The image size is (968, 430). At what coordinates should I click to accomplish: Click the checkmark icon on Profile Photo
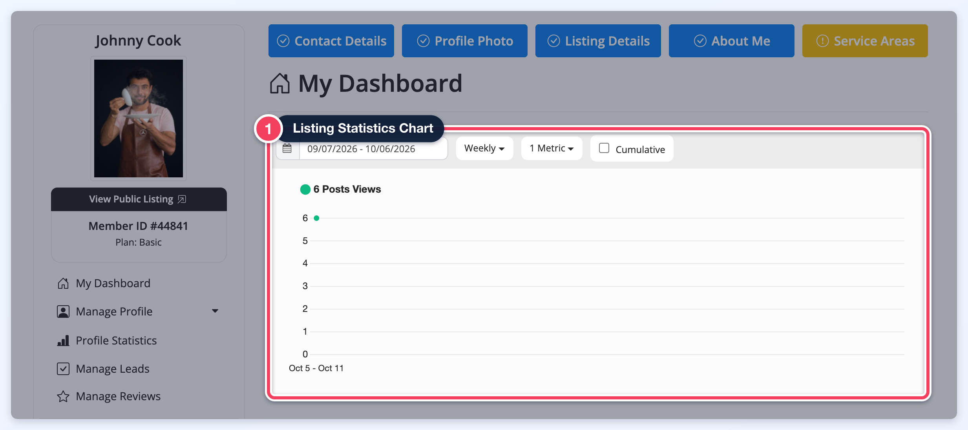pyautogui.click(x=423, y=41)
